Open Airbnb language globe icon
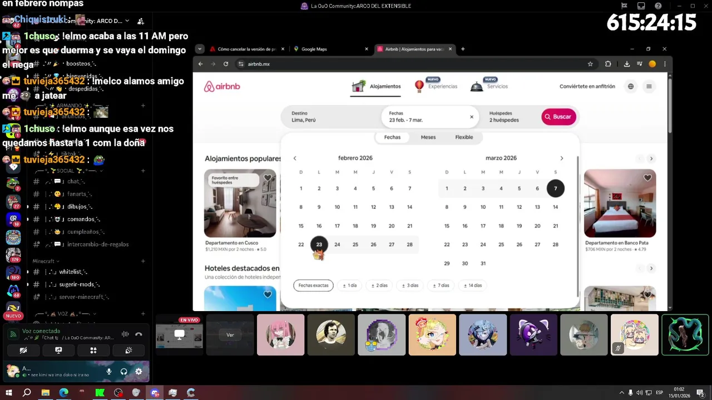The width and height of the screenshot is (712, 400). coord(631,86)
